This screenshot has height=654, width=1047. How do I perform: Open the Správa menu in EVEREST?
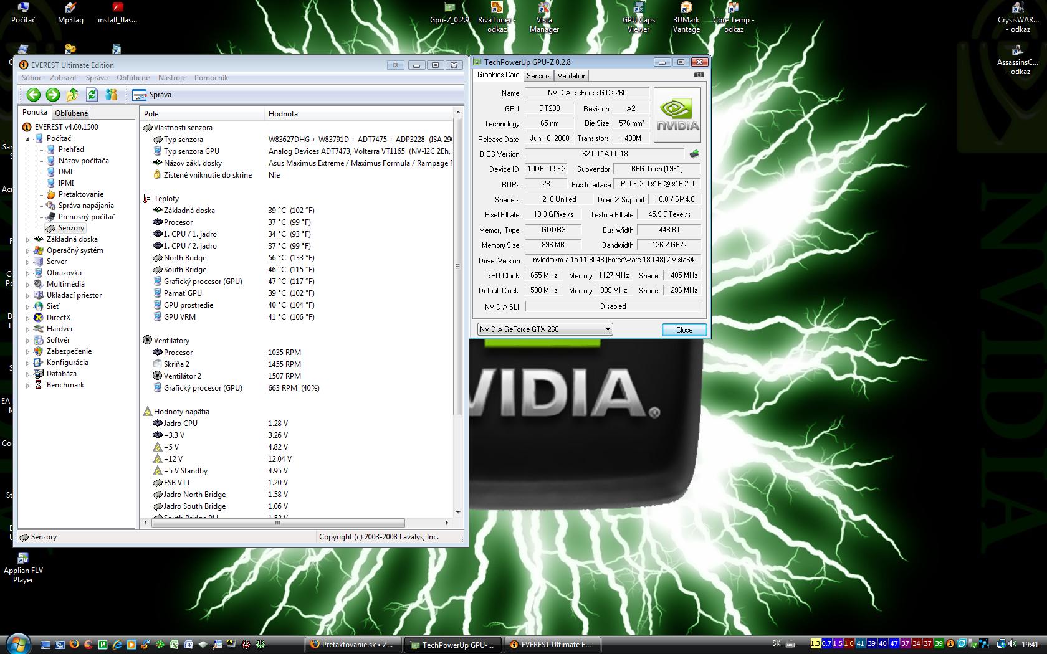click(97, 78)
